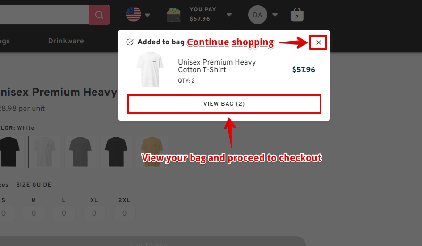Viewport: 422px width, 246px height.
Task: Expand the You Pay dropdown arrow
Action: coord(229,15)
